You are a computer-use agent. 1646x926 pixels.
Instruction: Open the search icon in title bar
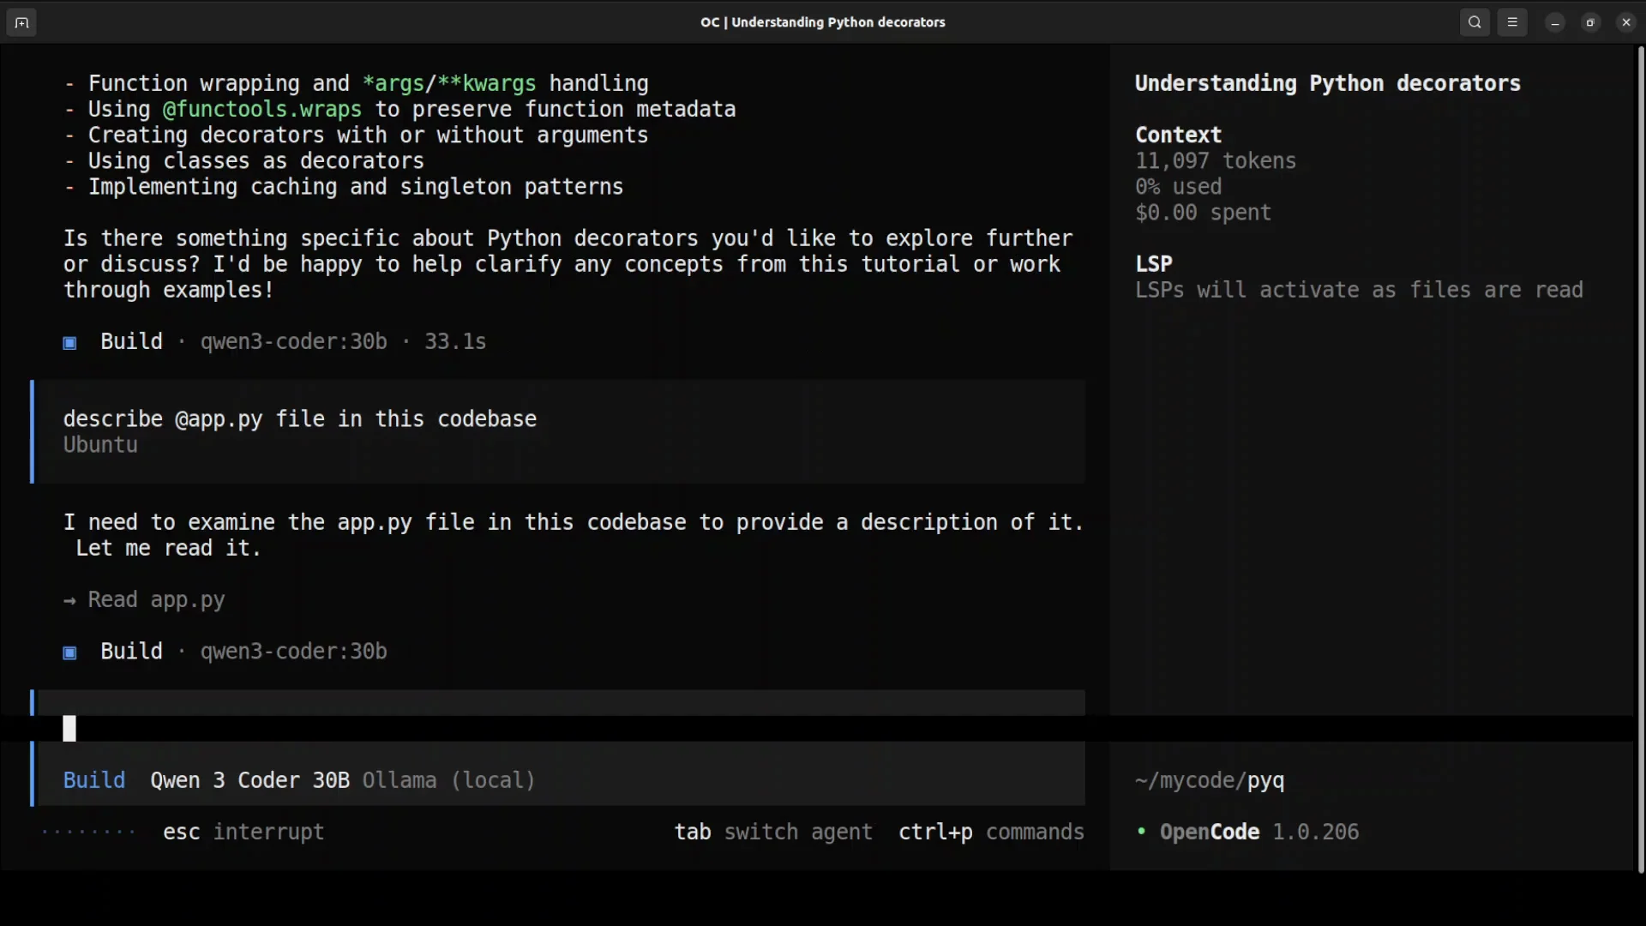[1475, 23]
